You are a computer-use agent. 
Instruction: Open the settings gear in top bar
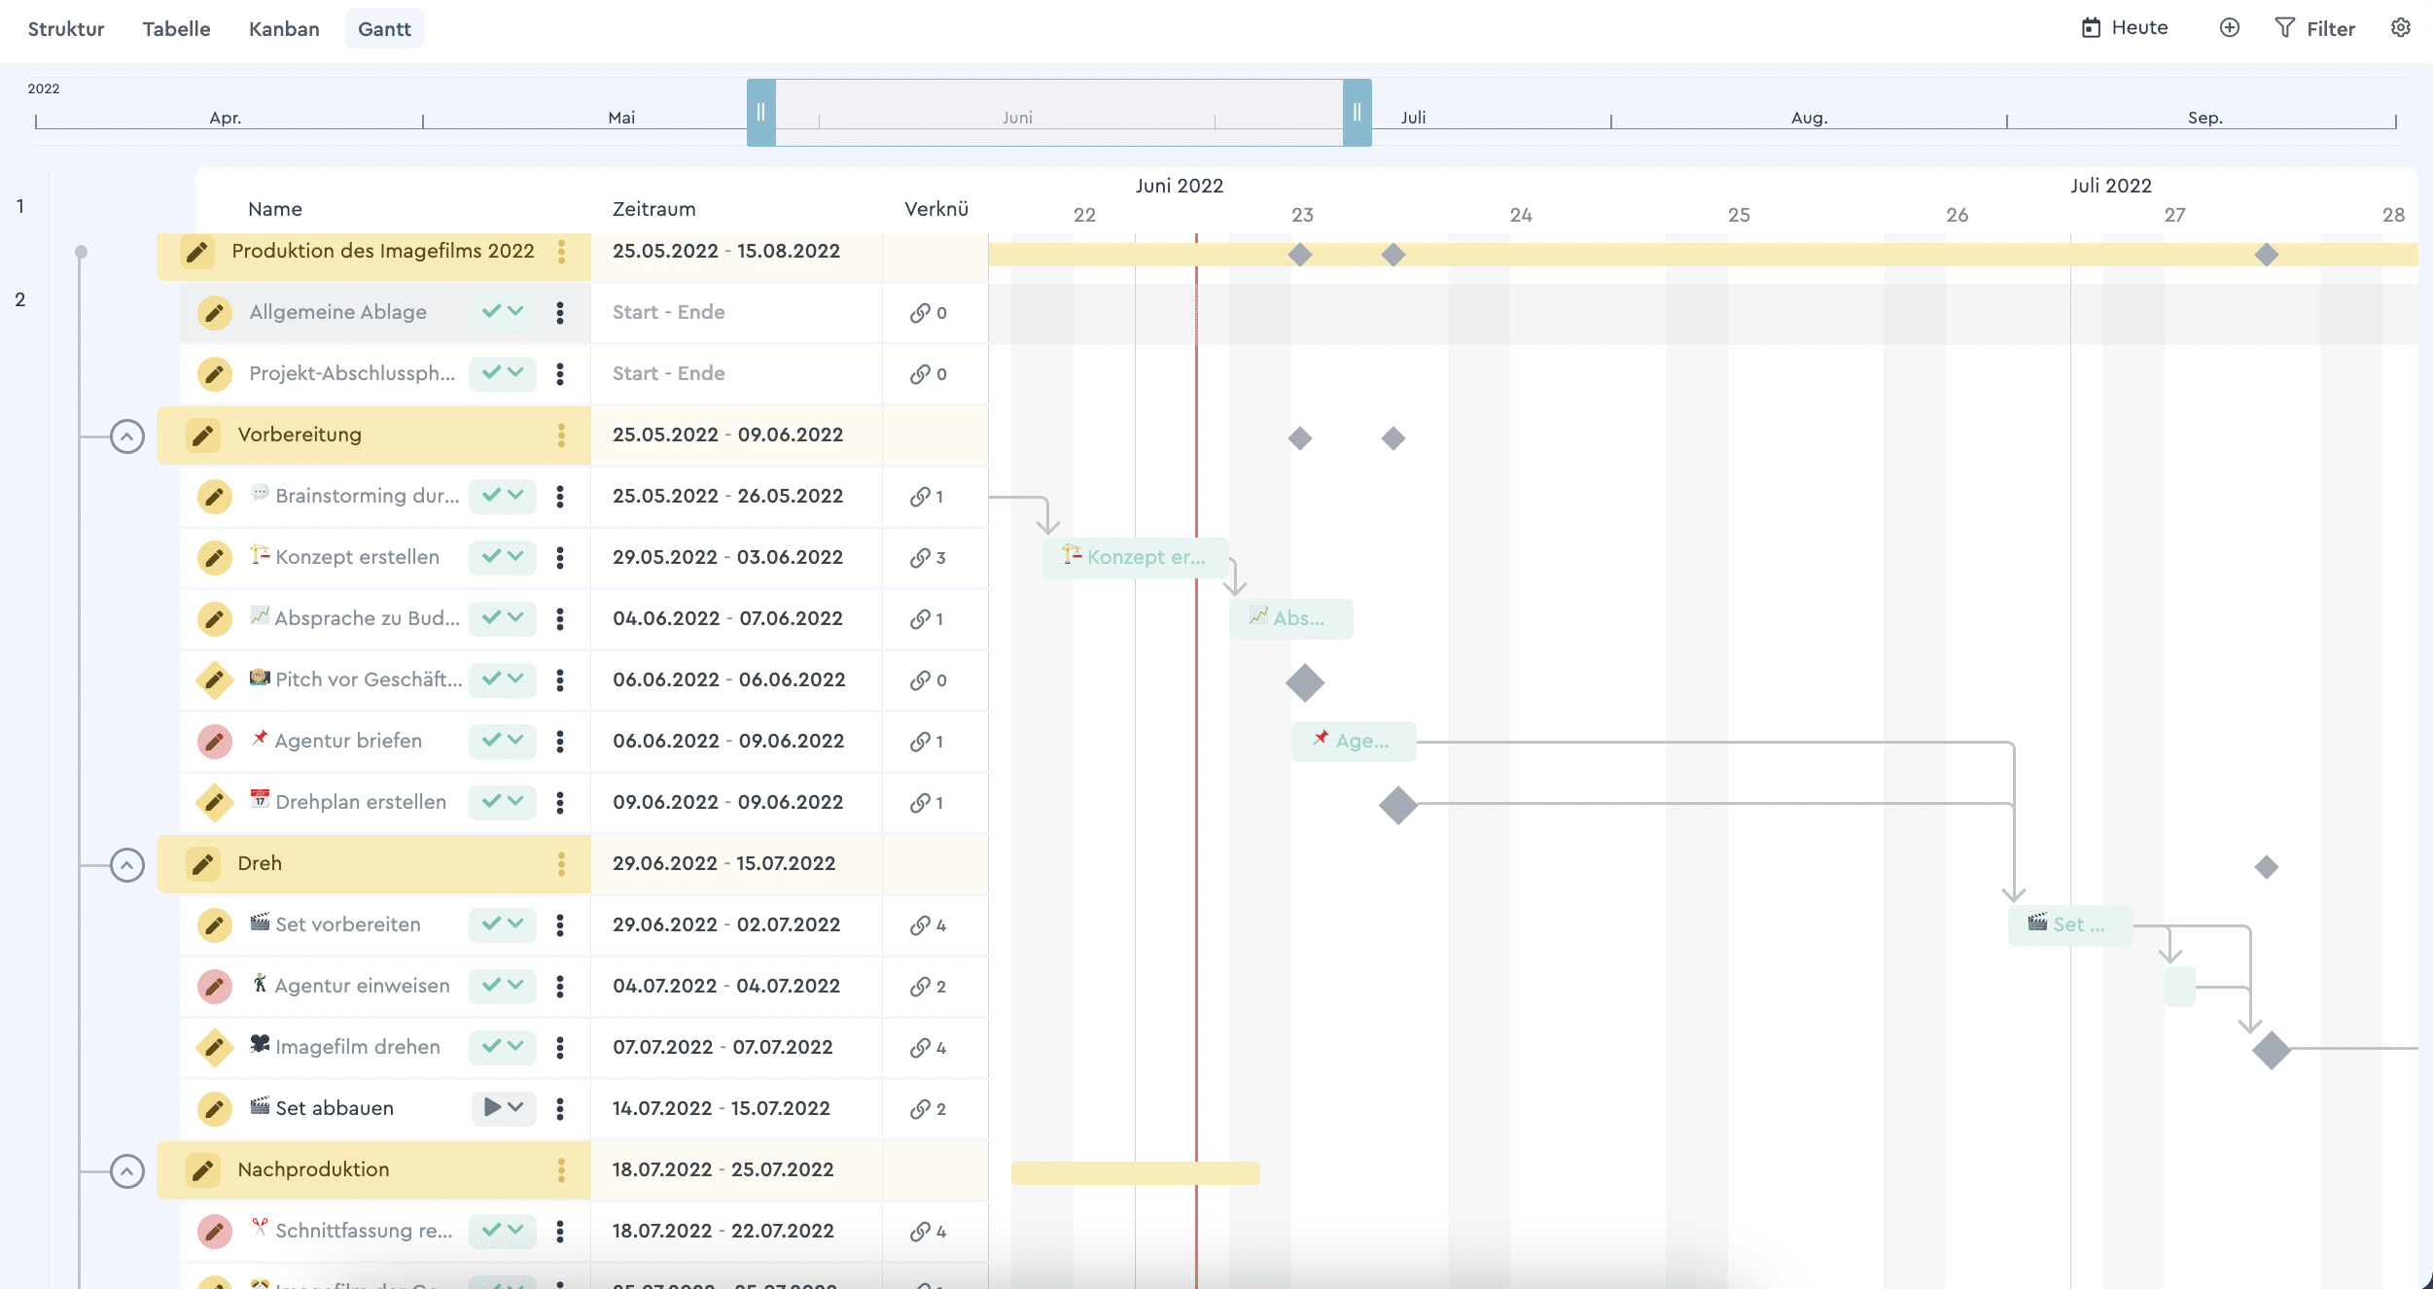pyautogui.click(x=2400, y=28)
